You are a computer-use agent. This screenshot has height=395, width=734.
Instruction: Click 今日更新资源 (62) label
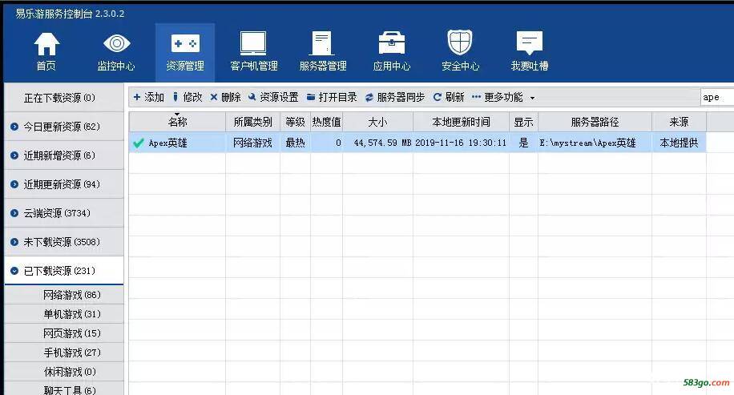coord(62,127)
